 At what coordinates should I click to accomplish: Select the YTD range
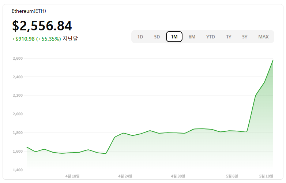(x=211, y=37)
